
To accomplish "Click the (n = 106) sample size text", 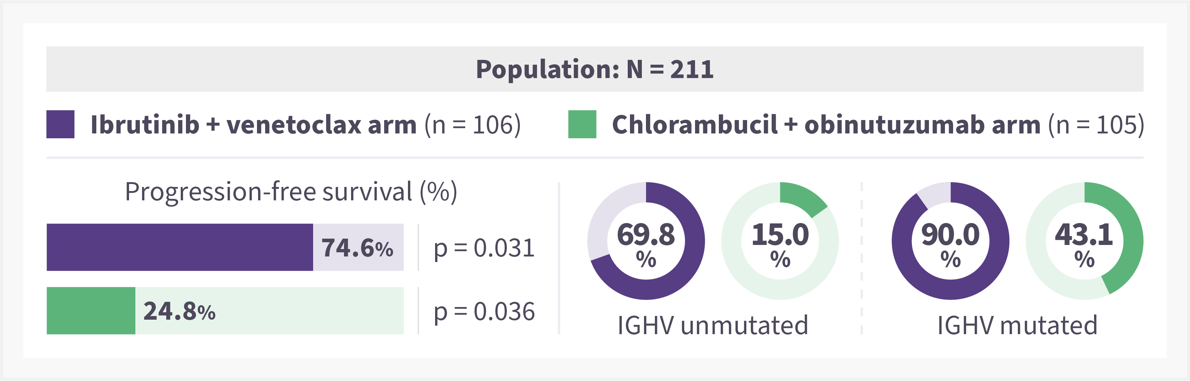I will point(473,125).
